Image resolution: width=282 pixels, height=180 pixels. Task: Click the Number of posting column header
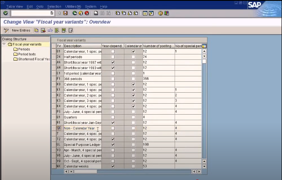point(158,46)
